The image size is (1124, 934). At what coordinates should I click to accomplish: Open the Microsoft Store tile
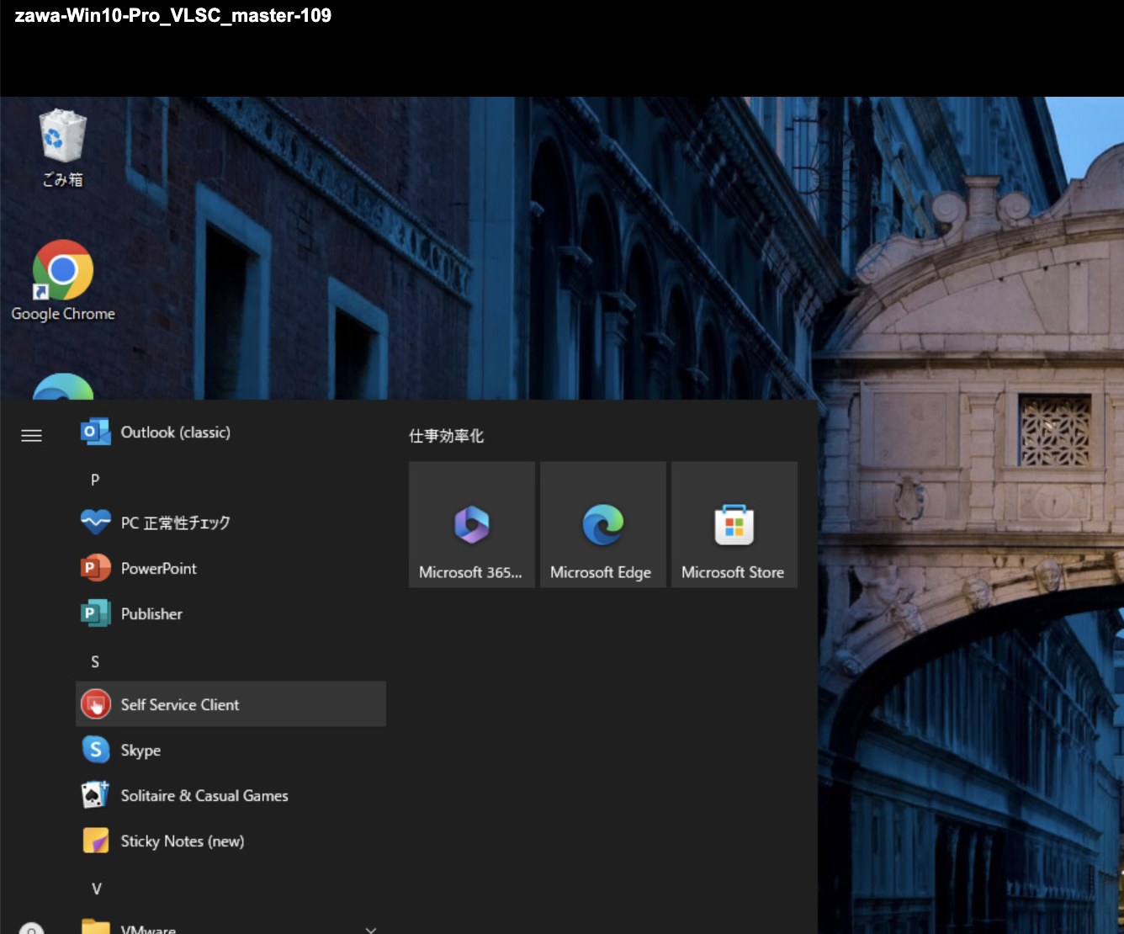tap(734, 525)
